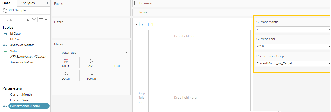The width and height of the screenshot is (331, 112).
Task: Expand the Performance Scope parameter dropdown
Action: [x=329, y=63]
